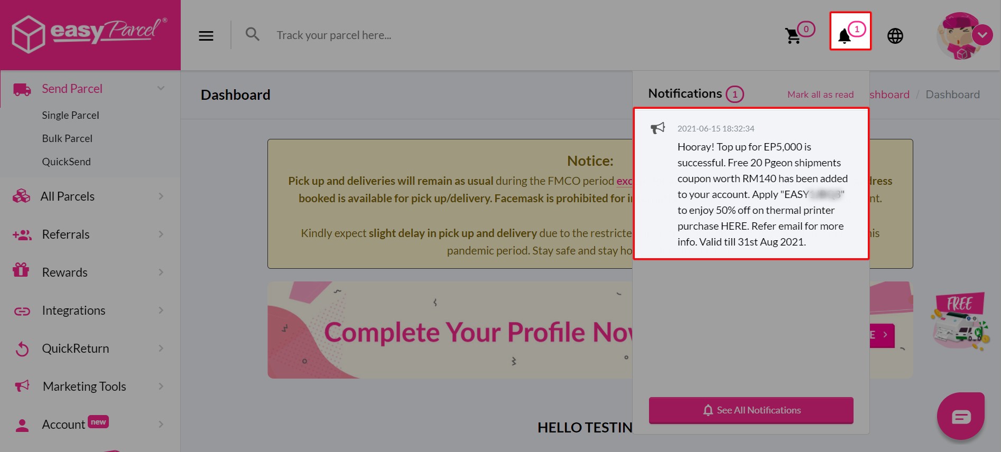This screenshot has width=1001, height=452.
Task: Open the user avatar dropdown arrow
Action: (x=982, y=35)
